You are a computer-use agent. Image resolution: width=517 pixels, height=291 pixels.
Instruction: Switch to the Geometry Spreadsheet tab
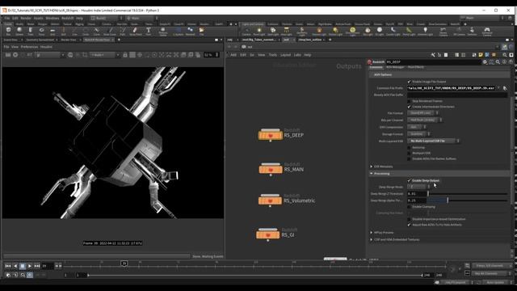click(x=40, y=40)
